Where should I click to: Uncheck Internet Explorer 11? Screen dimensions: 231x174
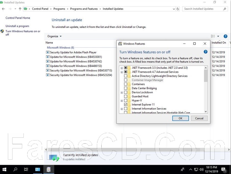pos(125,104)
